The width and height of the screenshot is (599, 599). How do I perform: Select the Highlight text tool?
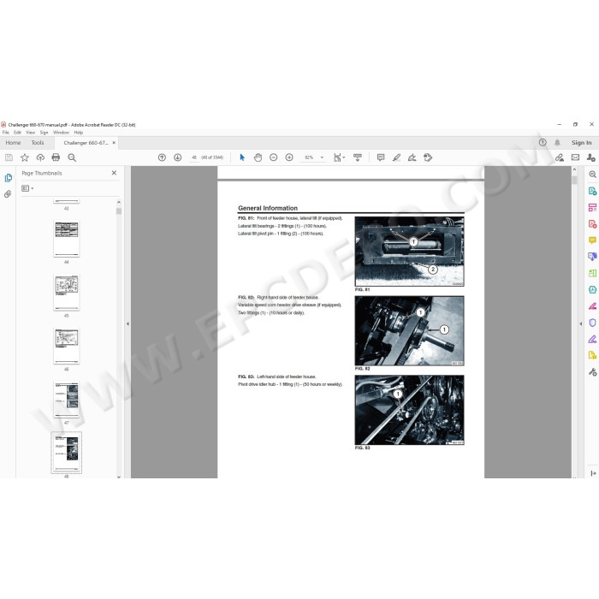[x=395, y=157]
